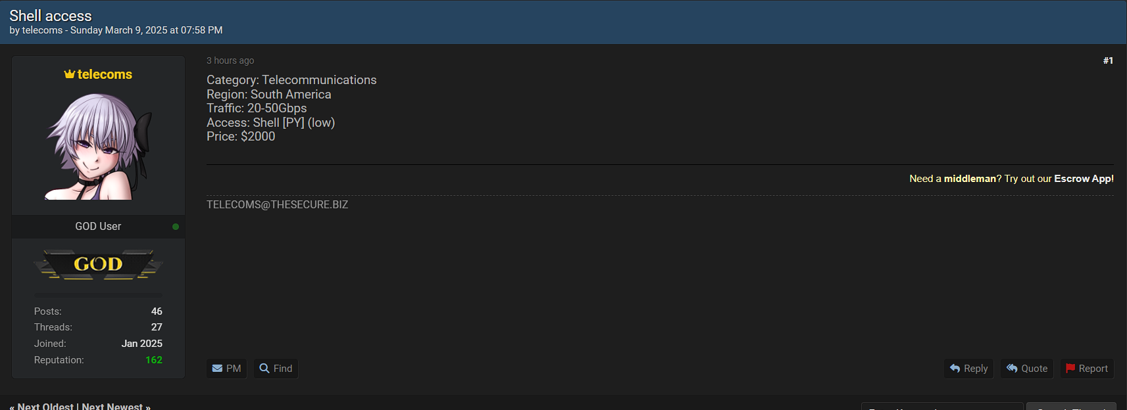This screenshot has height=410, width=1127.
Task: Open the Escrow App link
Action: point(1084,179)
